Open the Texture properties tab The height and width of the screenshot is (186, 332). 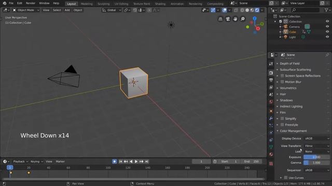coord(271,163)
